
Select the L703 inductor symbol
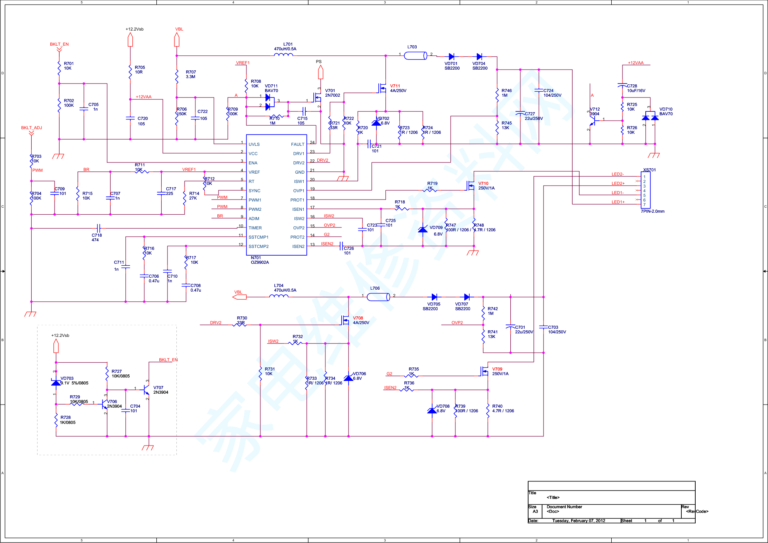pyautogui.click(x=415, y=56)
